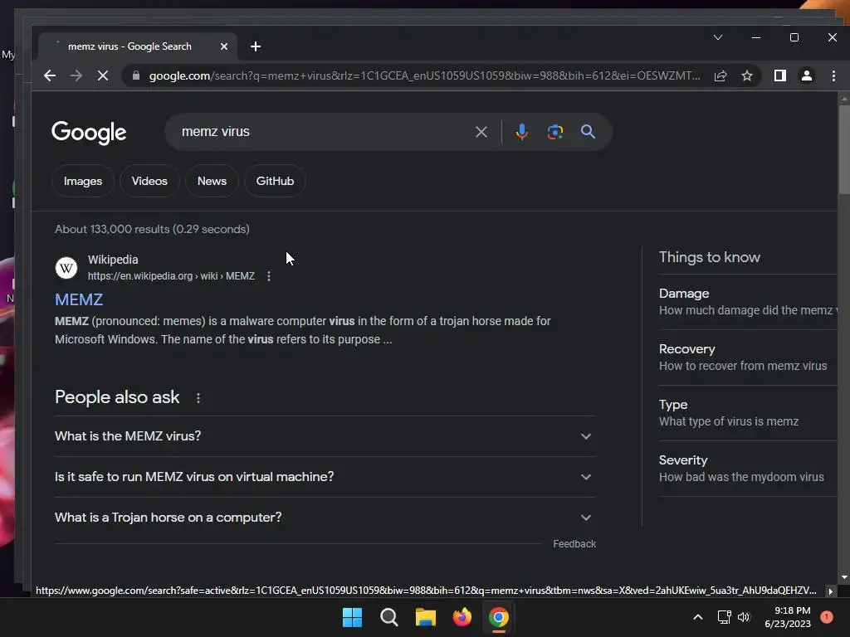Open Recovery in Things to know

pos(748,357)
